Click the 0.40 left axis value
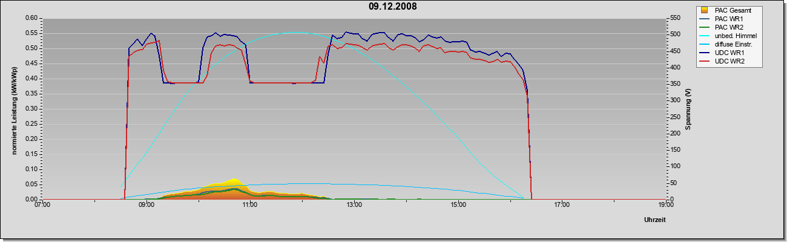 click(x=31, y=79)
